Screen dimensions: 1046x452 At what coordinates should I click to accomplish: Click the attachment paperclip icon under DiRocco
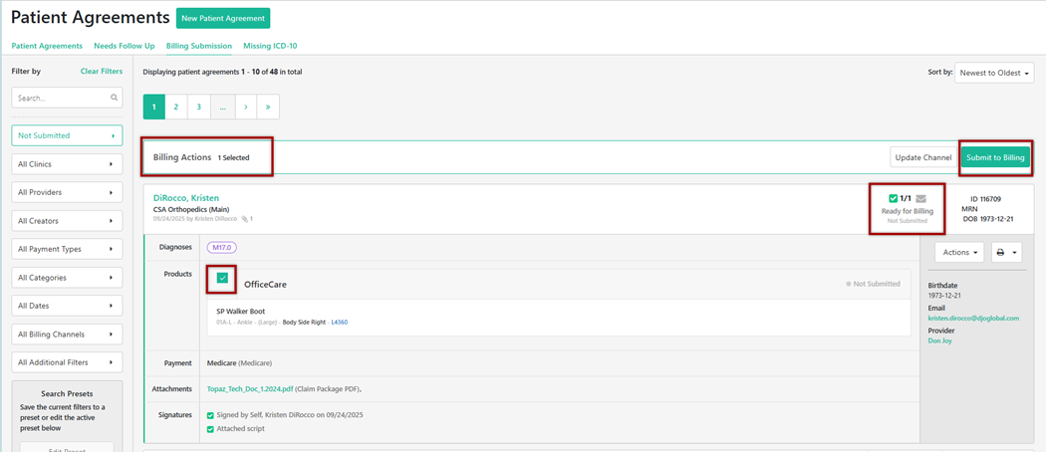coord(245,219)
